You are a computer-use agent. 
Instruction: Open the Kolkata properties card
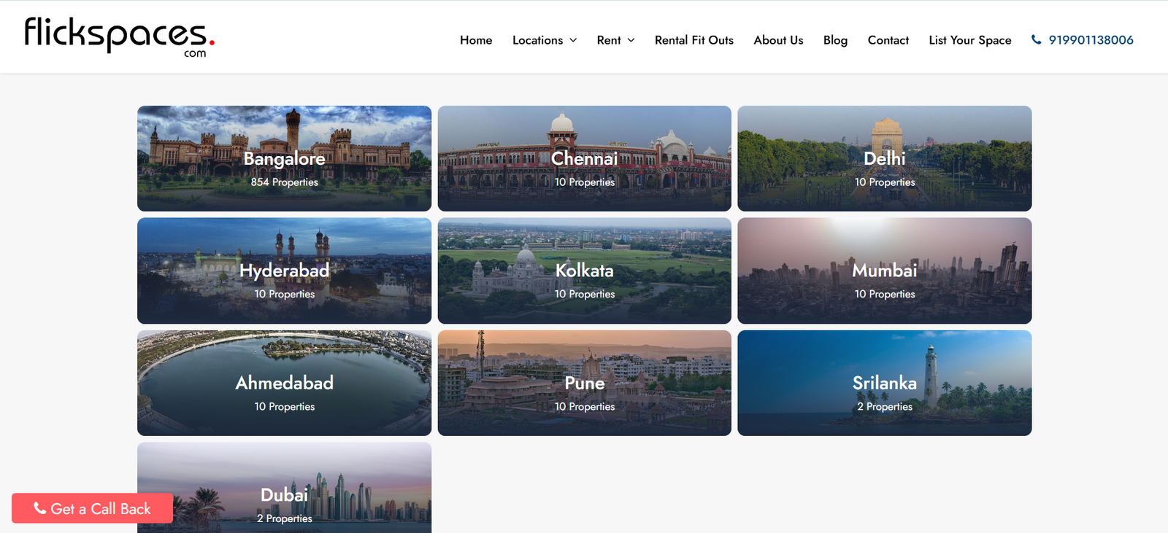pos(584,271)
